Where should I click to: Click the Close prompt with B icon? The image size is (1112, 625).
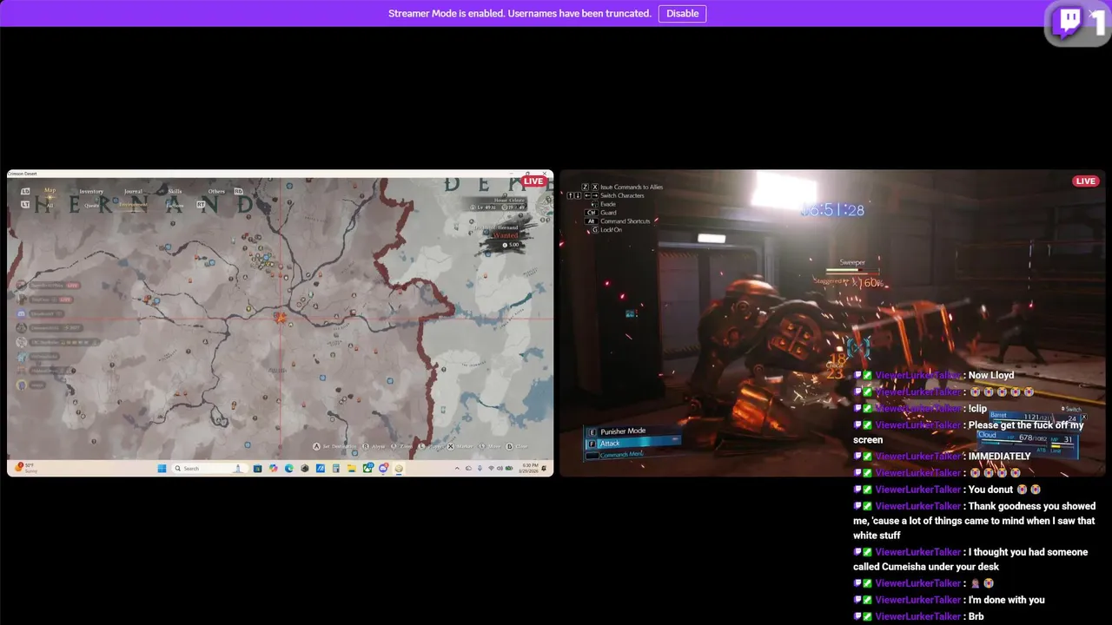point(517,446)
